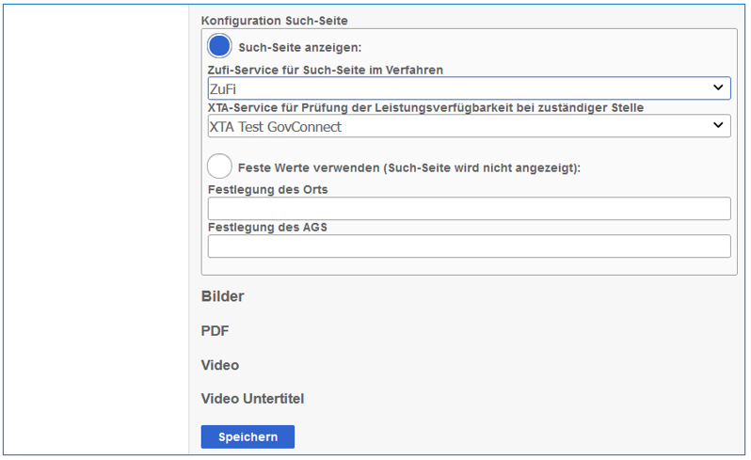751x460 pixels.
Task: Select the 'Such-Seite anzeigen' radio button
Action: [x=219, y=46]
